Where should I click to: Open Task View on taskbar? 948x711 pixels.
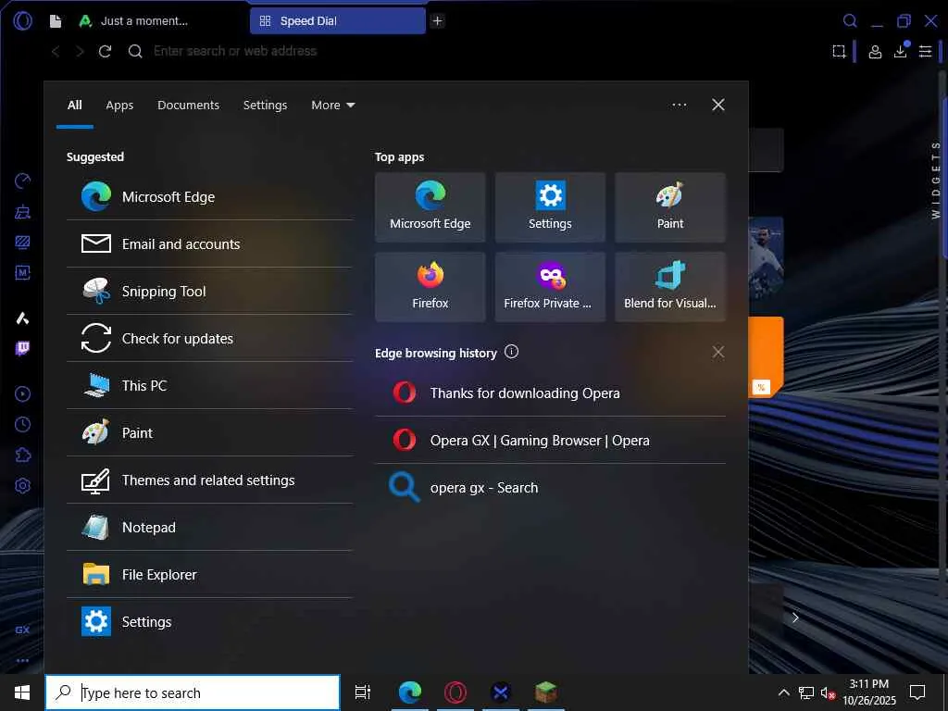pyautogui.click(x=363, y=692)
